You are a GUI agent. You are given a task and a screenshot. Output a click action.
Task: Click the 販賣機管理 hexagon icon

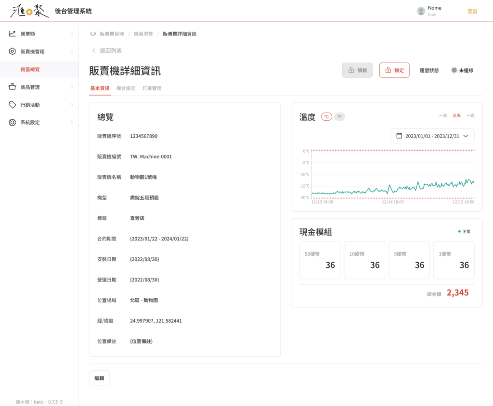tap(13, 51)
